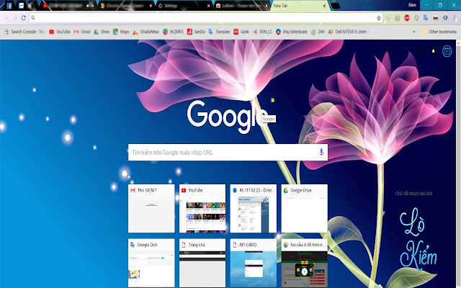Screen dimensions: 461x288
Task: Open the iPay Vietinbank bookmark
Action: [x=292, y=32]
